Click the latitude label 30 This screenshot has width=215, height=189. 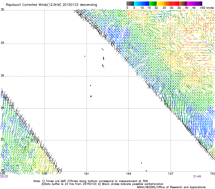[x=2, y=10]
